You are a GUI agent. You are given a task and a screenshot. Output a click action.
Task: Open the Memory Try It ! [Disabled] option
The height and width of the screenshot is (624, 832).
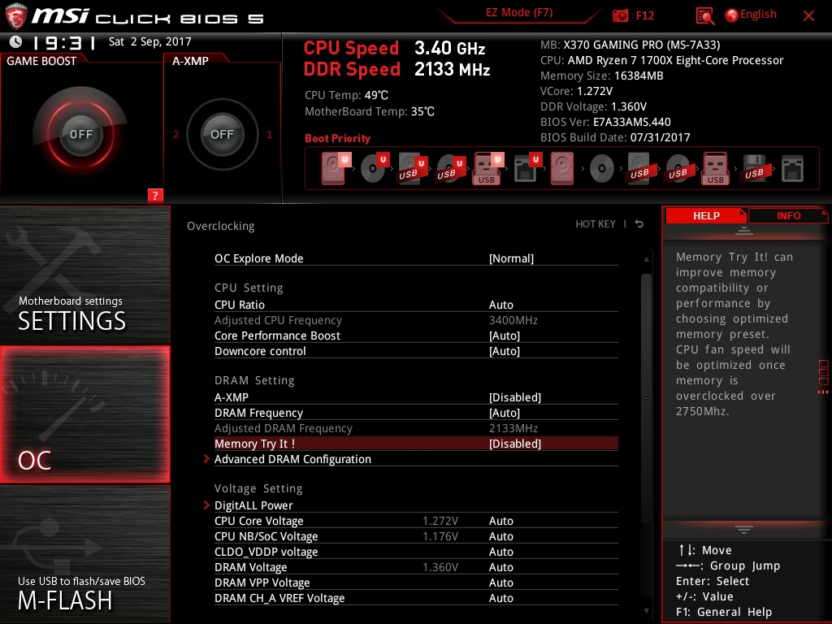[x=514, y=444]
